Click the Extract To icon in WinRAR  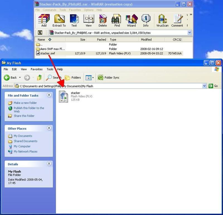tap(59, 20)
